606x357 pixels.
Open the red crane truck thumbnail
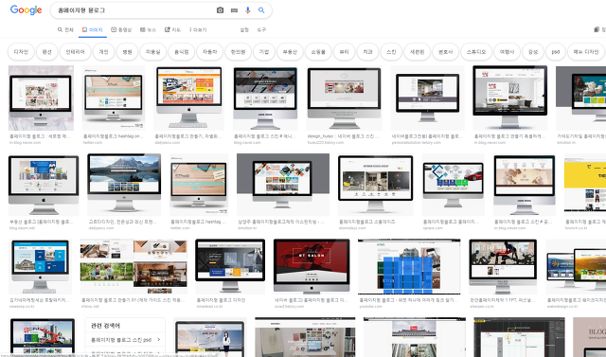(x=42, y=337)
